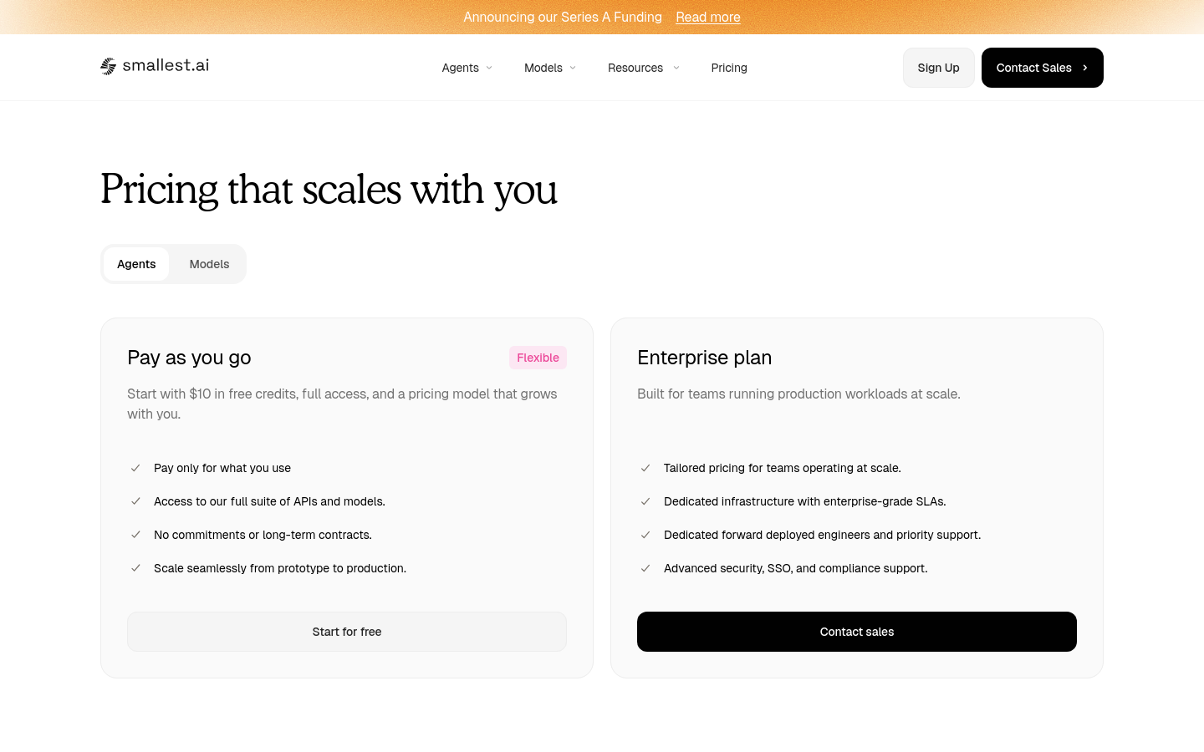The height and width of the screenshot is (752, 1204).
Task: Expand the Resources menu chevron
Action: pyautogui.click(x=676, y=68)
